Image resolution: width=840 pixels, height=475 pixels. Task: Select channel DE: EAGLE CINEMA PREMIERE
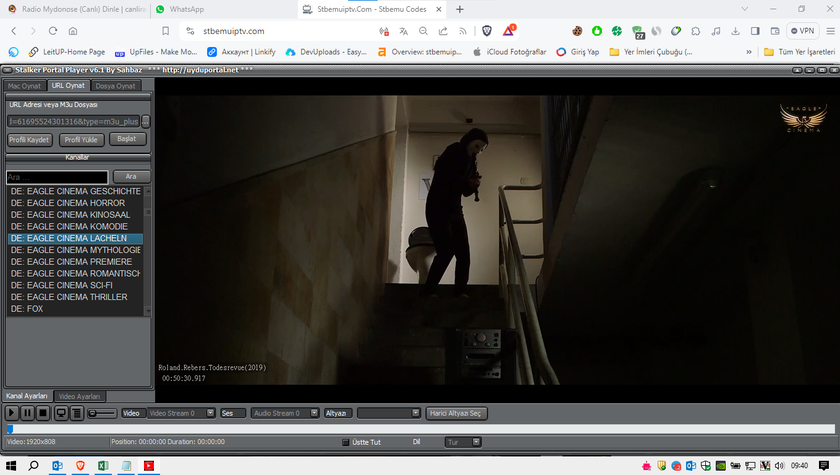point(75,262)
